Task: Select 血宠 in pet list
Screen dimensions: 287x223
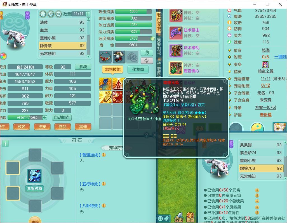Action: click(62, 30)
